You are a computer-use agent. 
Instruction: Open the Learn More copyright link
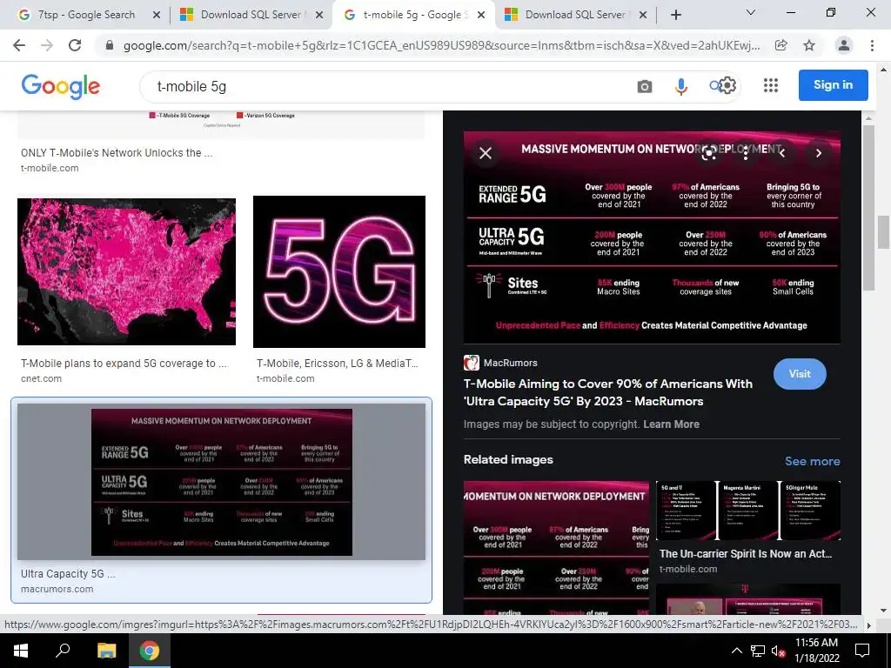tap(671, 424)
